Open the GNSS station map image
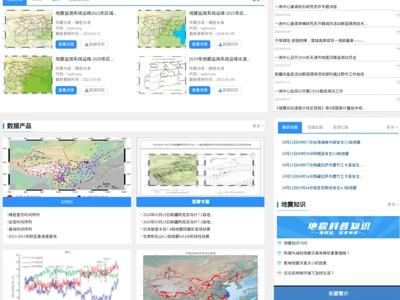Screen dimensions: 400x300 coord(67,167)
